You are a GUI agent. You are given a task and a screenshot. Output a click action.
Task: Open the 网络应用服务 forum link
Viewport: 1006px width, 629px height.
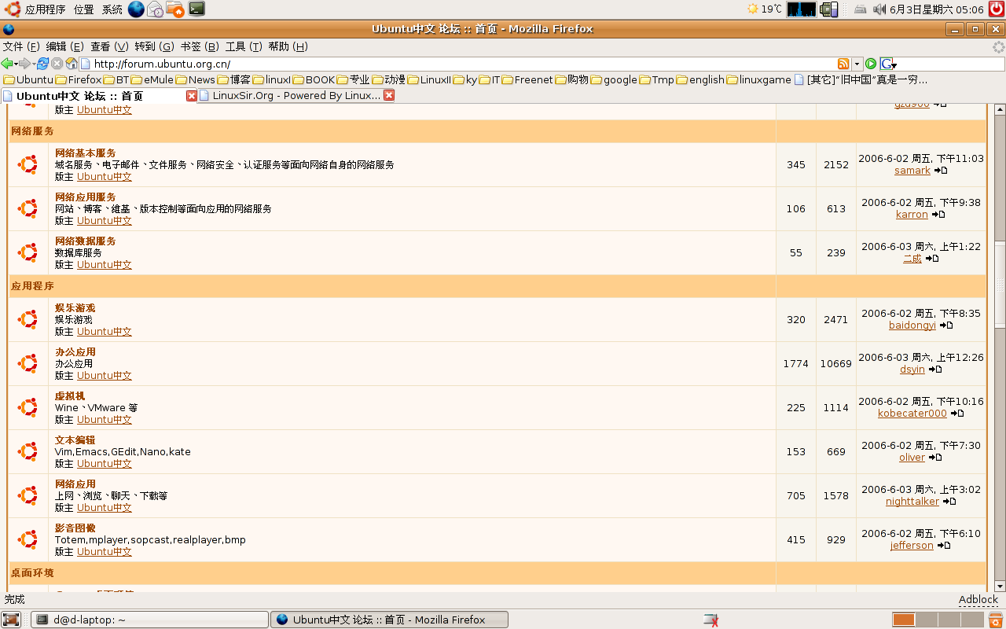click(x=85, y=197)
